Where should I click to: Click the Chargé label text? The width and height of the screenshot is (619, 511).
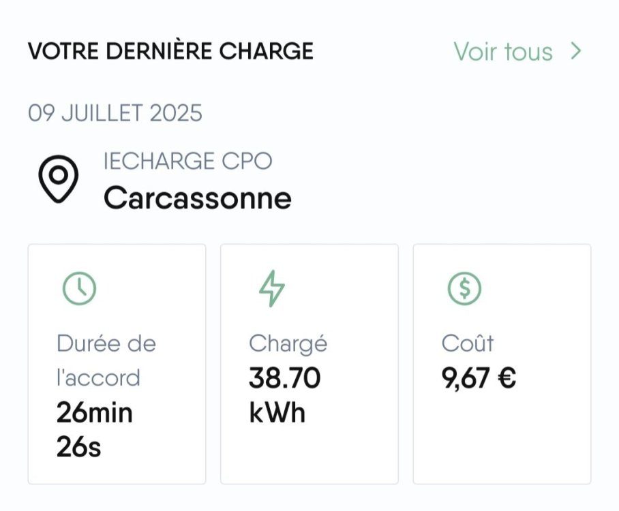(288, 343)
